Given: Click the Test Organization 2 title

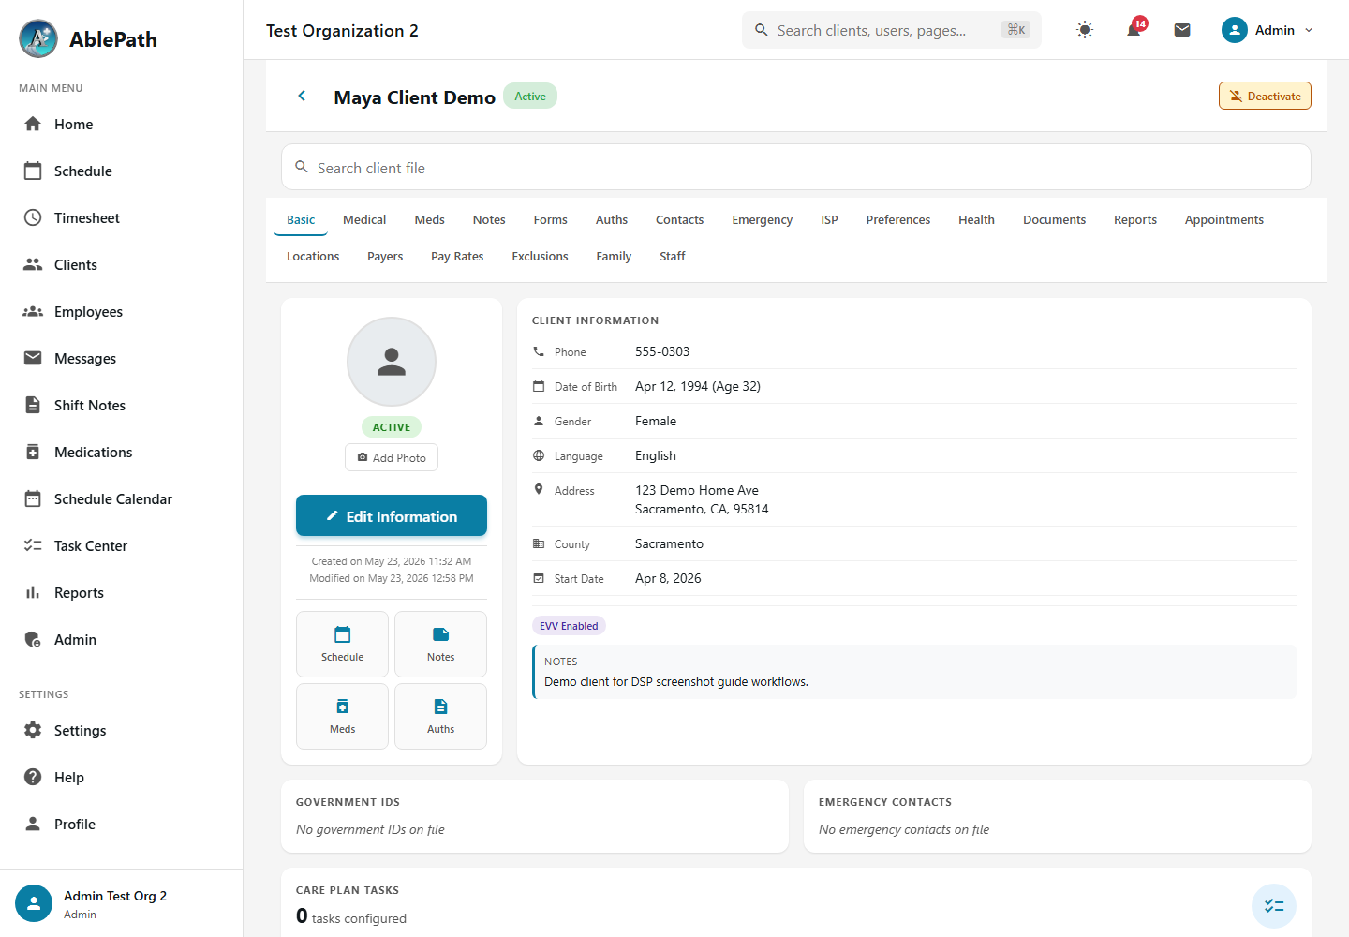Looking at the screenshot, I should coord(342,30).
